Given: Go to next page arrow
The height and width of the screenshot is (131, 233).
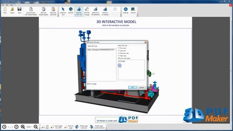Looking at the screenshot, I should (x=16, y=127).
